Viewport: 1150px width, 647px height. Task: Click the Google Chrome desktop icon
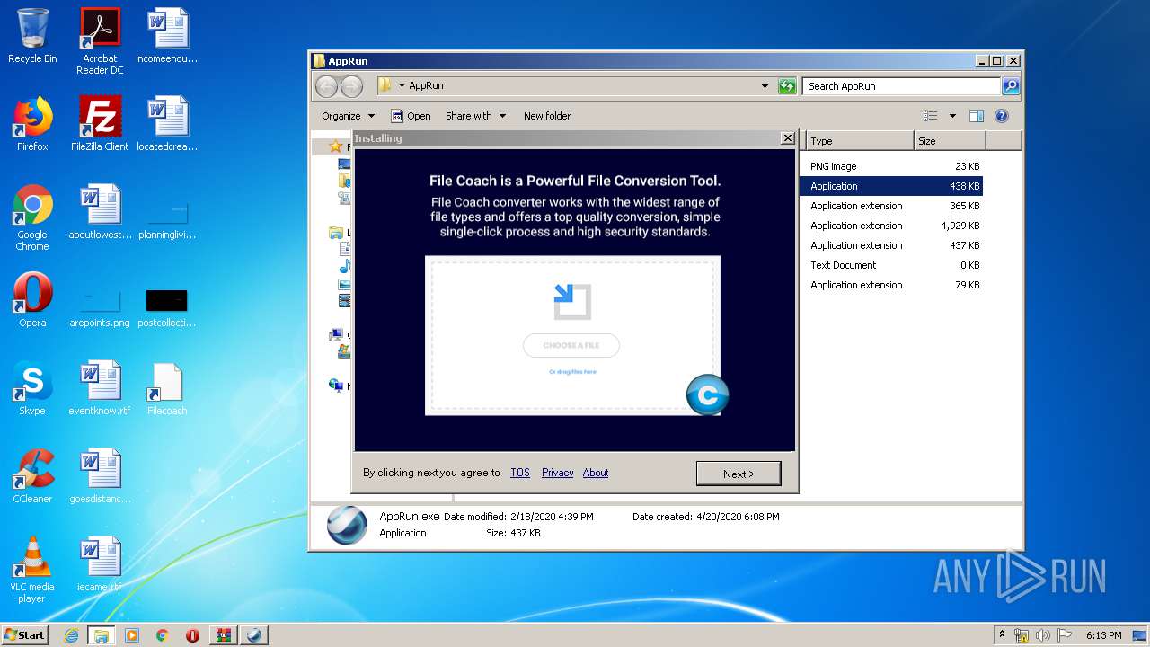point(32,217)
